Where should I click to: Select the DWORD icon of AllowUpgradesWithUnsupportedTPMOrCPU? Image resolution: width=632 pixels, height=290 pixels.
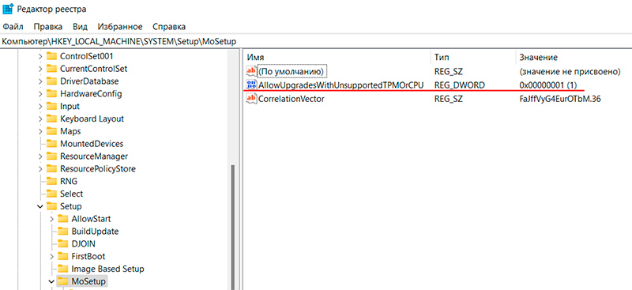coord(251,85)
